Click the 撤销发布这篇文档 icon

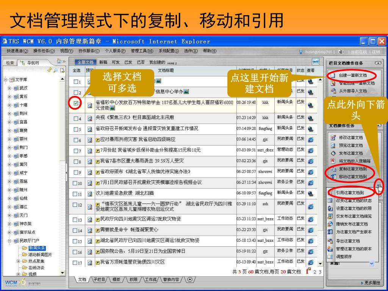point(330,224)
